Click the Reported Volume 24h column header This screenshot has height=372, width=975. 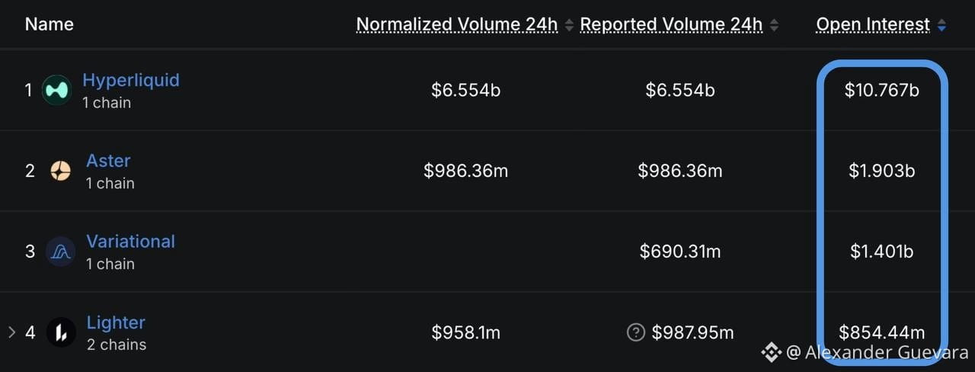point(671,24)
